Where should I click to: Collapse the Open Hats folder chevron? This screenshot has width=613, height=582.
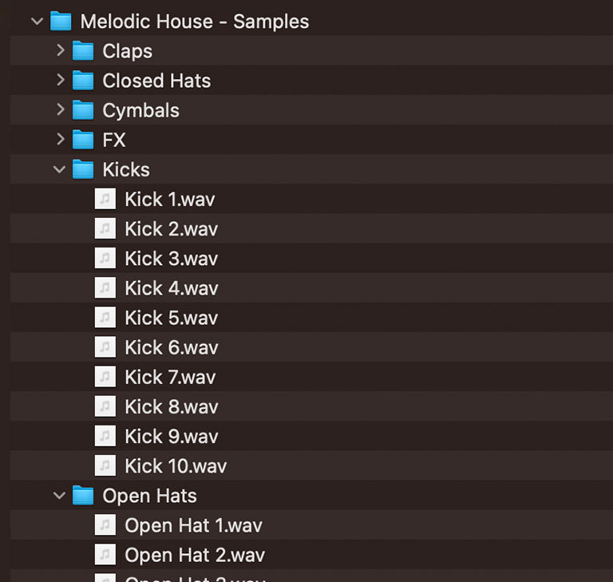tap(59, 496)
